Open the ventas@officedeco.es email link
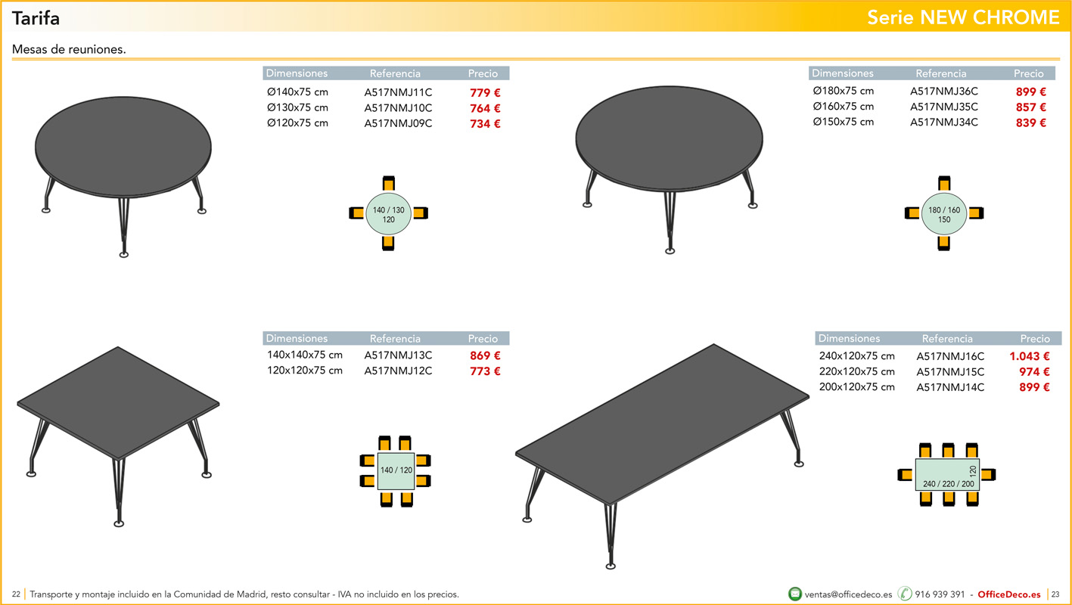 click(848, 594)
